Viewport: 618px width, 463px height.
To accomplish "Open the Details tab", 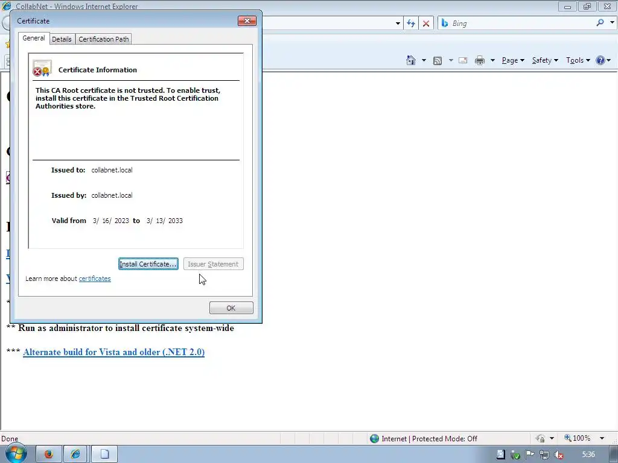I will tap(62, 39).
